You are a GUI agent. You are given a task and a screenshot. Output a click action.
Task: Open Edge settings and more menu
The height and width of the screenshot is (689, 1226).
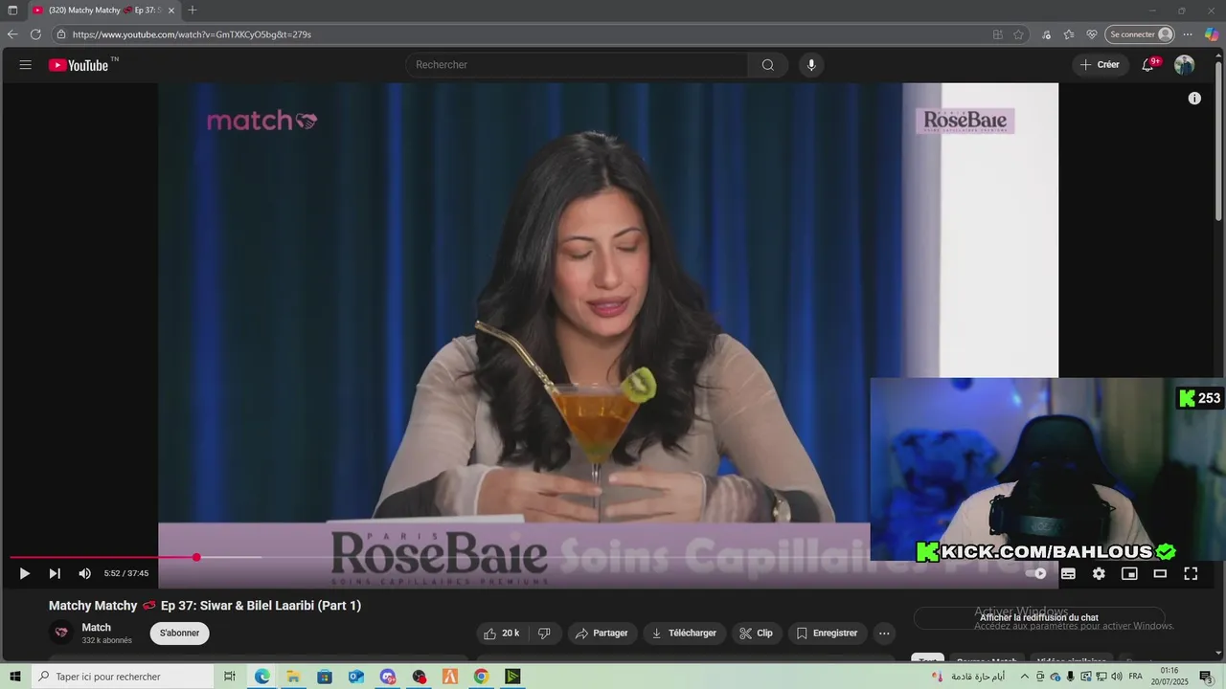(1188, 34)
